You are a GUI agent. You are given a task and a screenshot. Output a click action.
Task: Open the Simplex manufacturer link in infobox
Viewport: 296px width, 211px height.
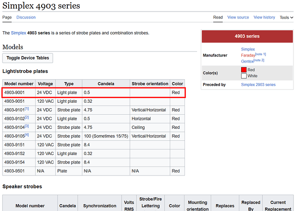tap(248, 49)
